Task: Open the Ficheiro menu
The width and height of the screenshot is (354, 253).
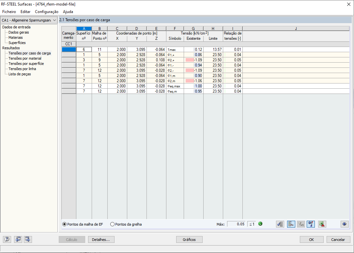Action: [9, 12]
